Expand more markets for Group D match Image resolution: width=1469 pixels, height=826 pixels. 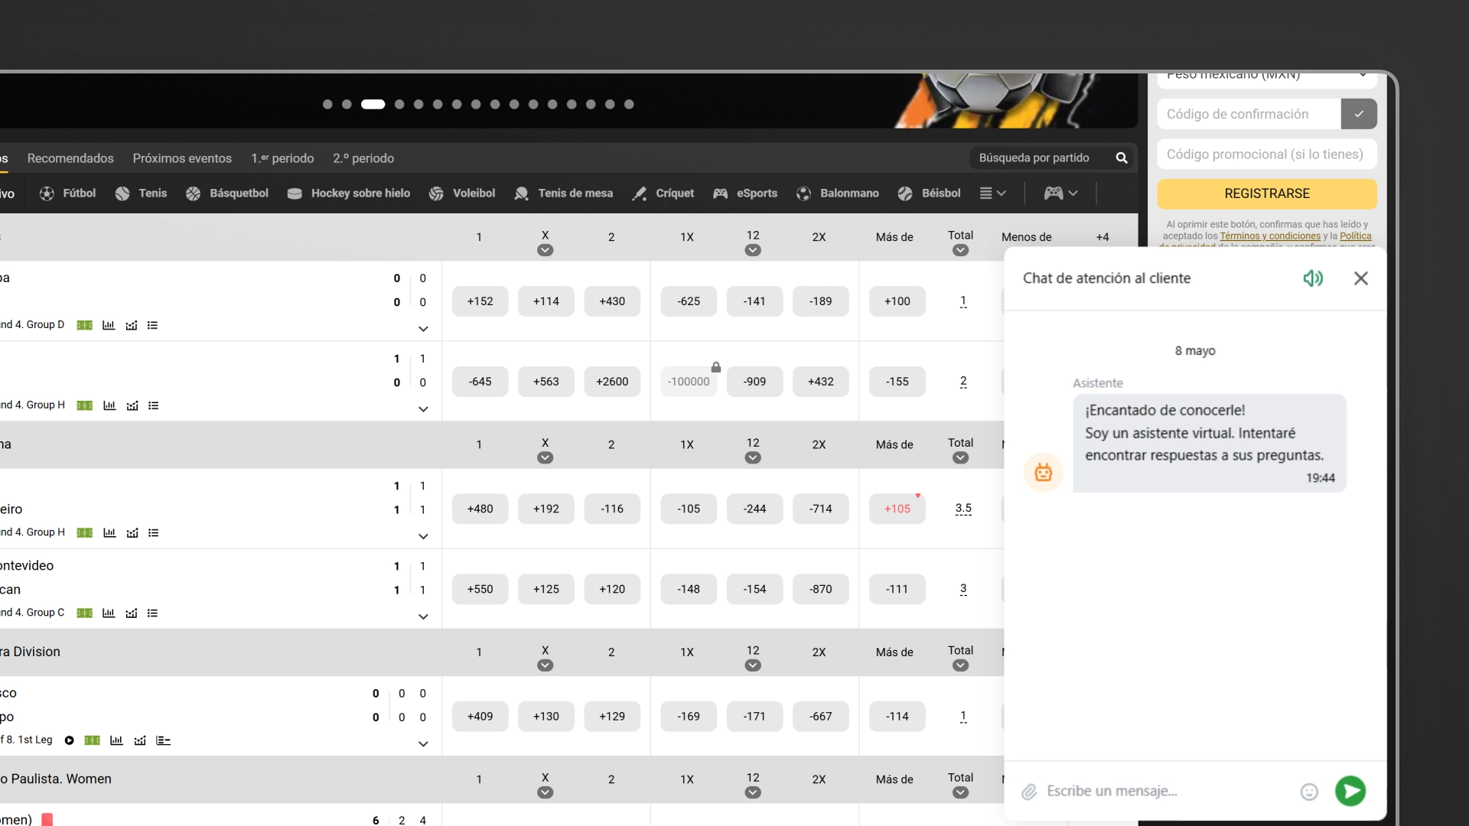click(423, 329)
